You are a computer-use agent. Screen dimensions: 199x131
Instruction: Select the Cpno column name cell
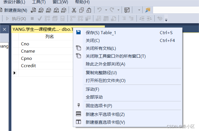point(46,59)
